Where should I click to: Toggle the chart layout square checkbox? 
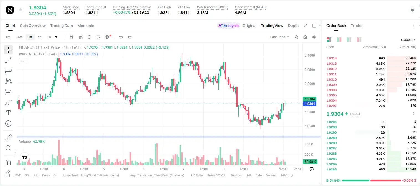314,26
